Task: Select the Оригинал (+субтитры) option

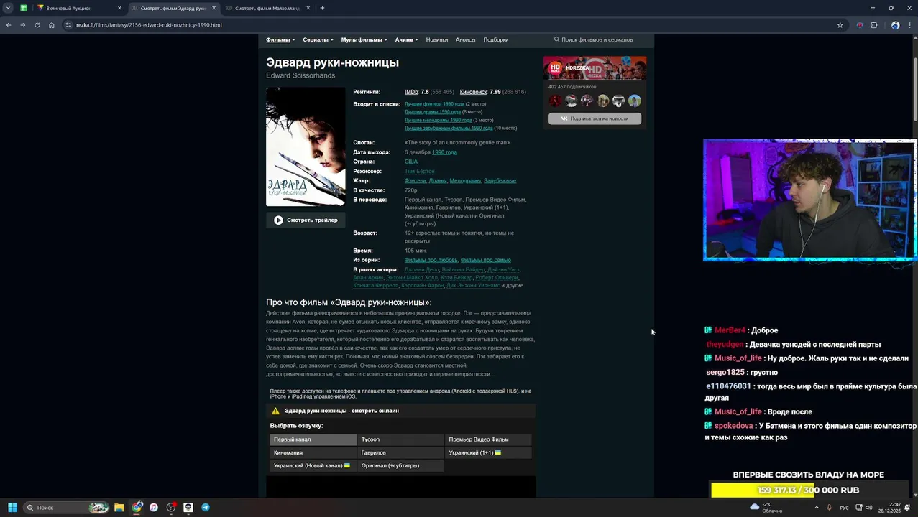Action: coord(400,465)
